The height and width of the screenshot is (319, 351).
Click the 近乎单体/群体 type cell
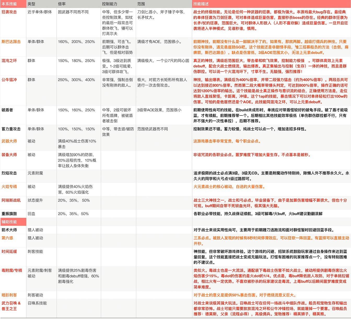coord(41,23)
